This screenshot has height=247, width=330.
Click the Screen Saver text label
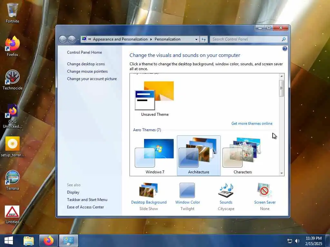click(x=265, y=202)
